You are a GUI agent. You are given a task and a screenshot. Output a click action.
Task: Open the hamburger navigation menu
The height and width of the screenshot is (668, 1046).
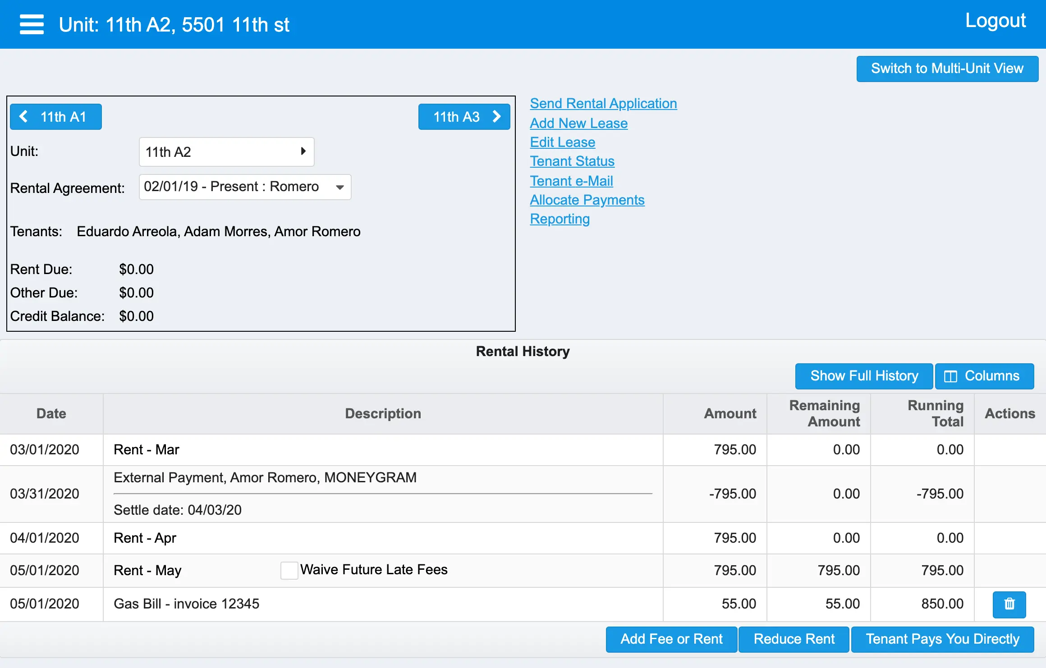pos(32,24)
